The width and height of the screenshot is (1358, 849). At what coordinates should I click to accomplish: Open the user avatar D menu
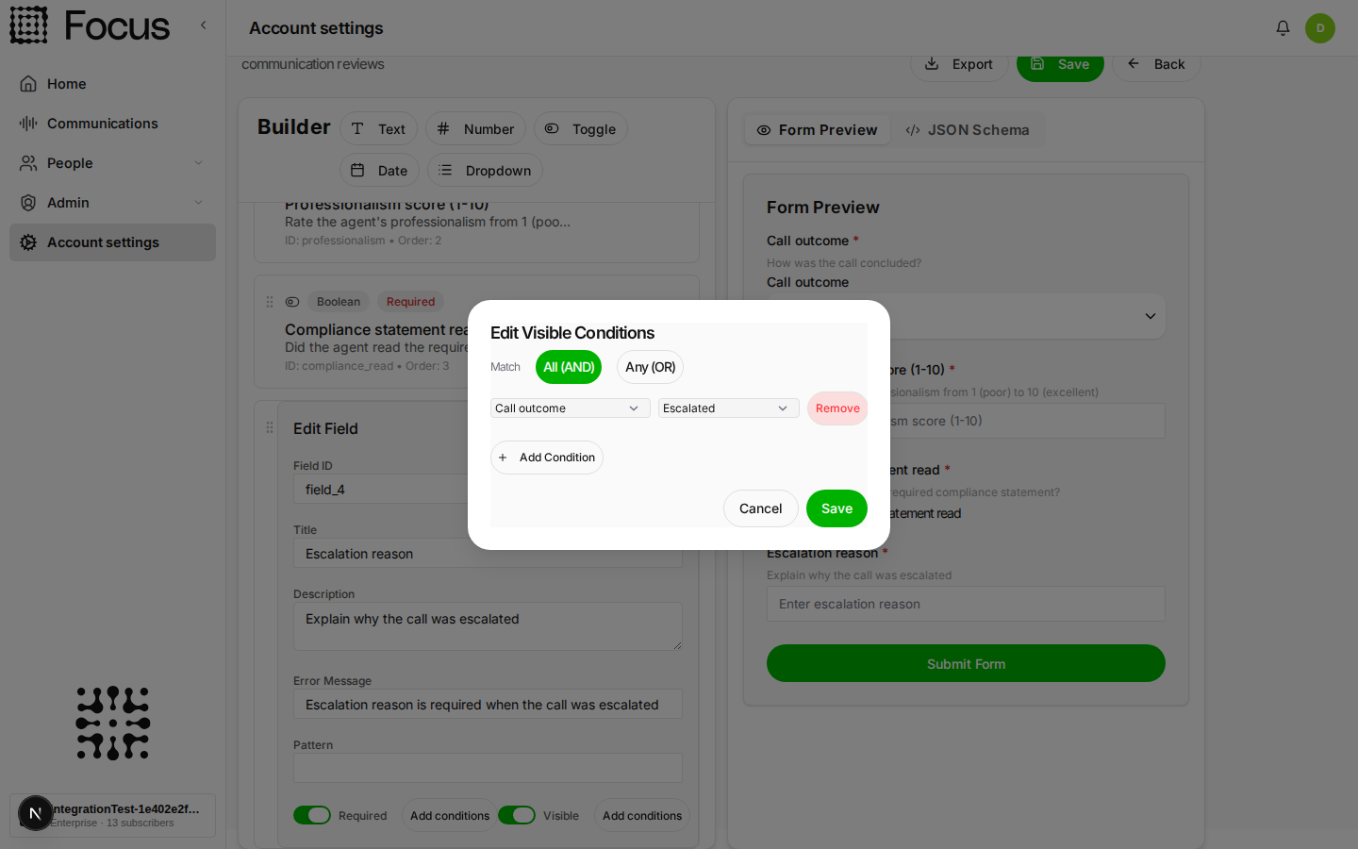[x=1320, y=28]
